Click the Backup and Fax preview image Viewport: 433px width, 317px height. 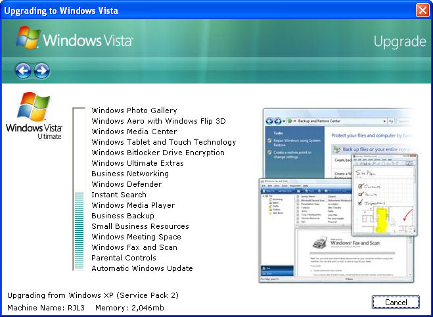(338, 195)
